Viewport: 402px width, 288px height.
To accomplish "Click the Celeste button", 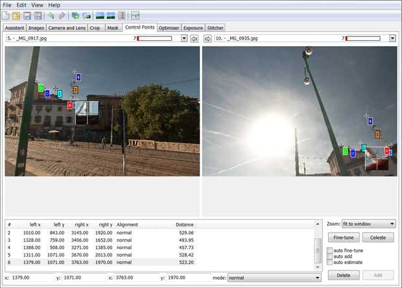I will pos(378,237).
